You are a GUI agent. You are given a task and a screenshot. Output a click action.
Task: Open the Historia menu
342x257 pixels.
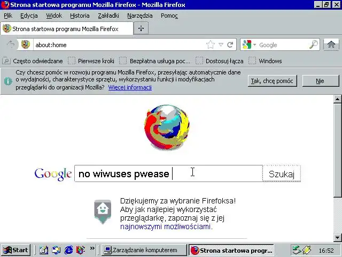pyautogui.click(x=80, y=16)
